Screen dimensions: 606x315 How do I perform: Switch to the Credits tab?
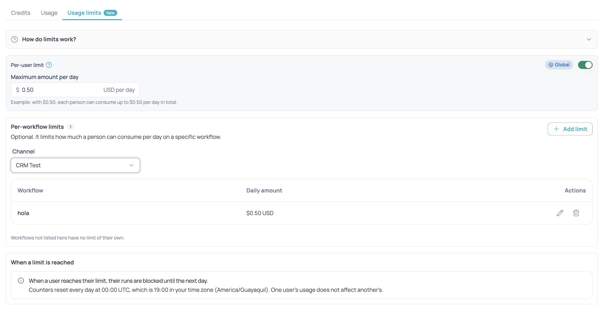pos(21,13)
